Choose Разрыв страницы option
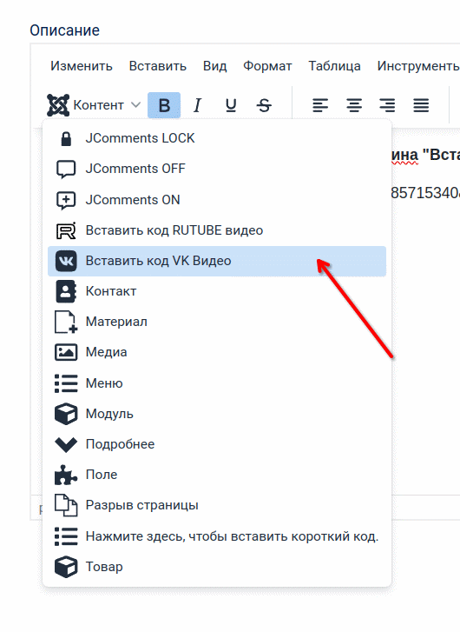Screen dimensions: 460x632 coord(216,505)
